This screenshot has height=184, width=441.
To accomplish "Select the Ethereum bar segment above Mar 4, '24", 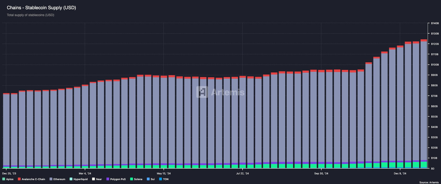I will pyautogui.click(x=85, y=125).
